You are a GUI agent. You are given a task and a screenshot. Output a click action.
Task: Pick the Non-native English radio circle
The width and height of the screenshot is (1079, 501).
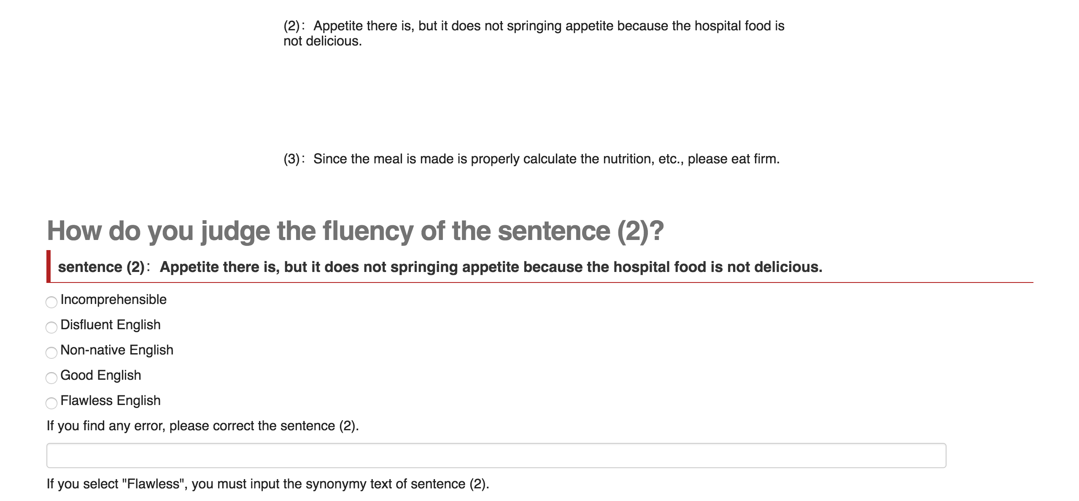pos(51,352)
